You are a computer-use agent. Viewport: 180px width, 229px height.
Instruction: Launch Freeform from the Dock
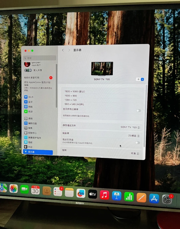(x=81, y=193)
